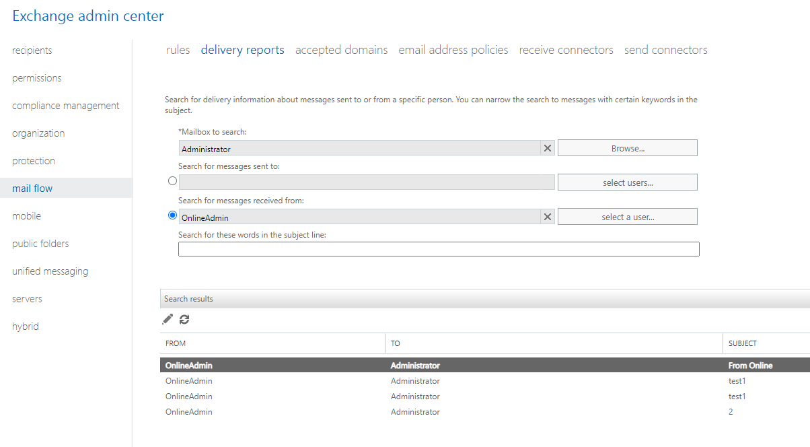Viewport: 810px width, 447px height.
Task: Go to compliance management section
Action: tap(66, 106)
